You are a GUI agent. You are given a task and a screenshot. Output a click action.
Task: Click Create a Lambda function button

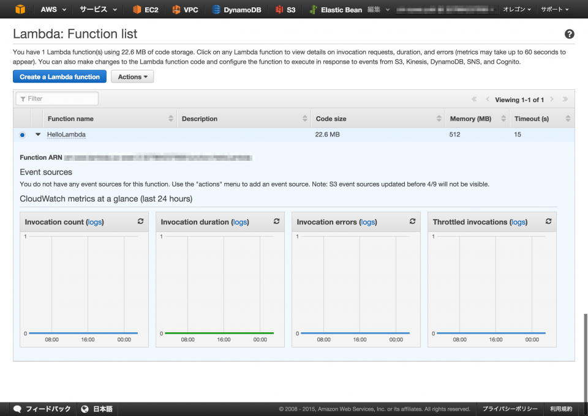pyautogui.click(x=59, y=77)
